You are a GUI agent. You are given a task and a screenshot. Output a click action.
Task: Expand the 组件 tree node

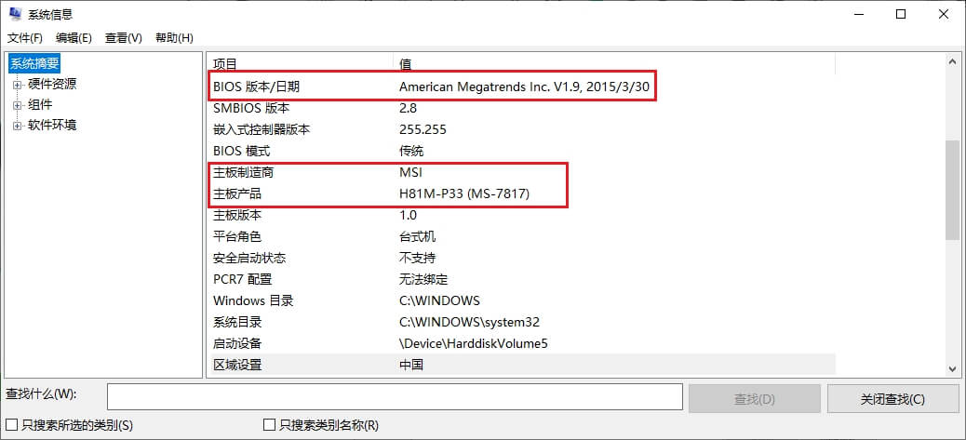(18, 105)
